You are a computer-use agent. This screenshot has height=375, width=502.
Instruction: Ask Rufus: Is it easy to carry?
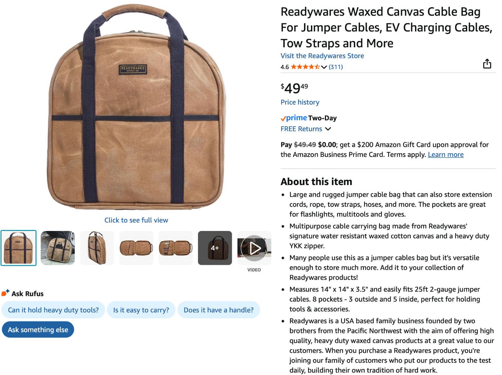click(141, 310)
